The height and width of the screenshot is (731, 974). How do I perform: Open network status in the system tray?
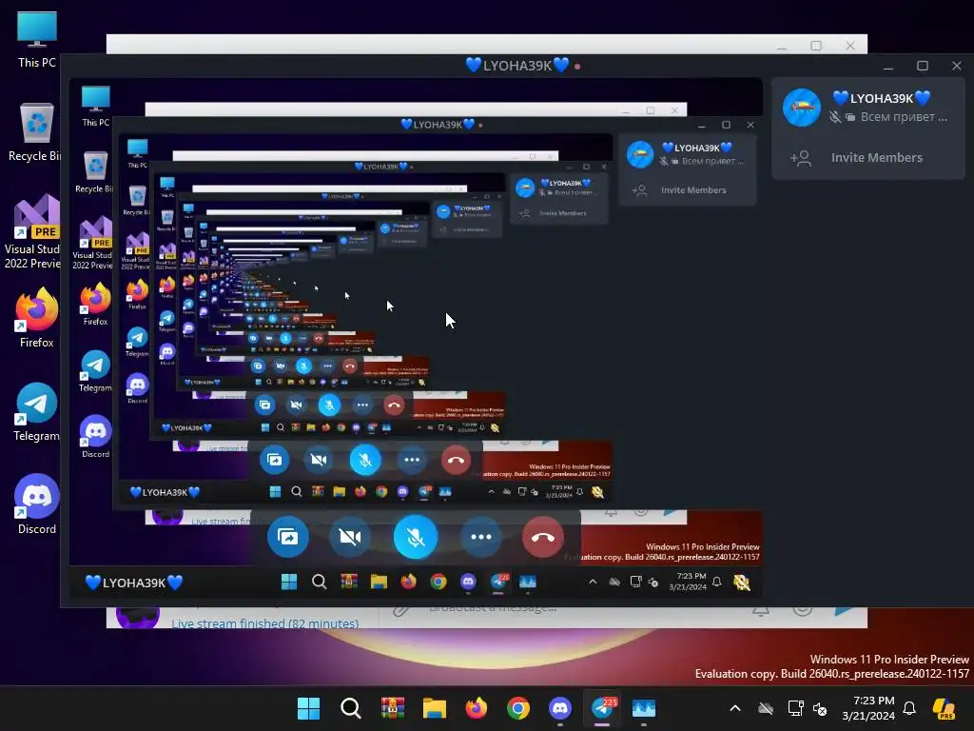pos(794,708)
